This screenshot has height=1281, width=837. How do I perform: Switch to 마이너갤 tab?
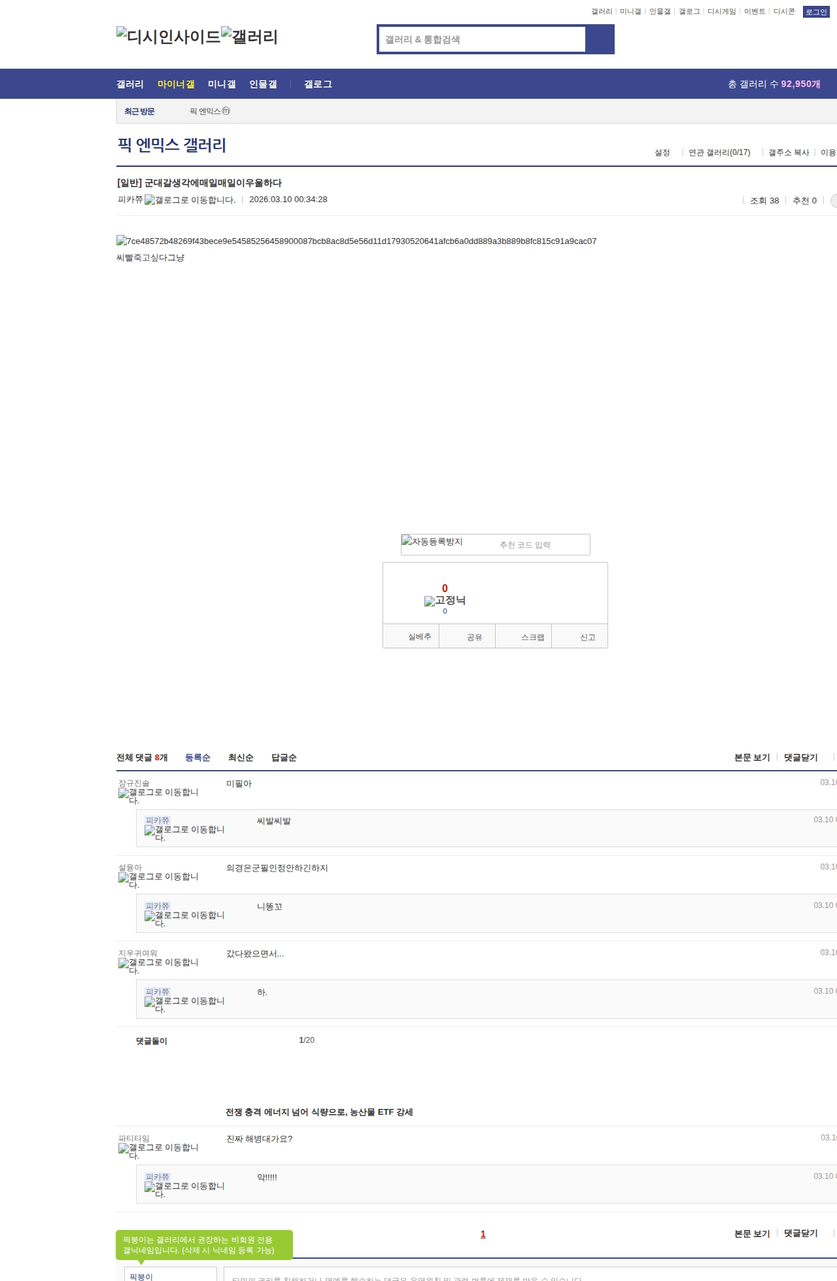tap(176, 84)
